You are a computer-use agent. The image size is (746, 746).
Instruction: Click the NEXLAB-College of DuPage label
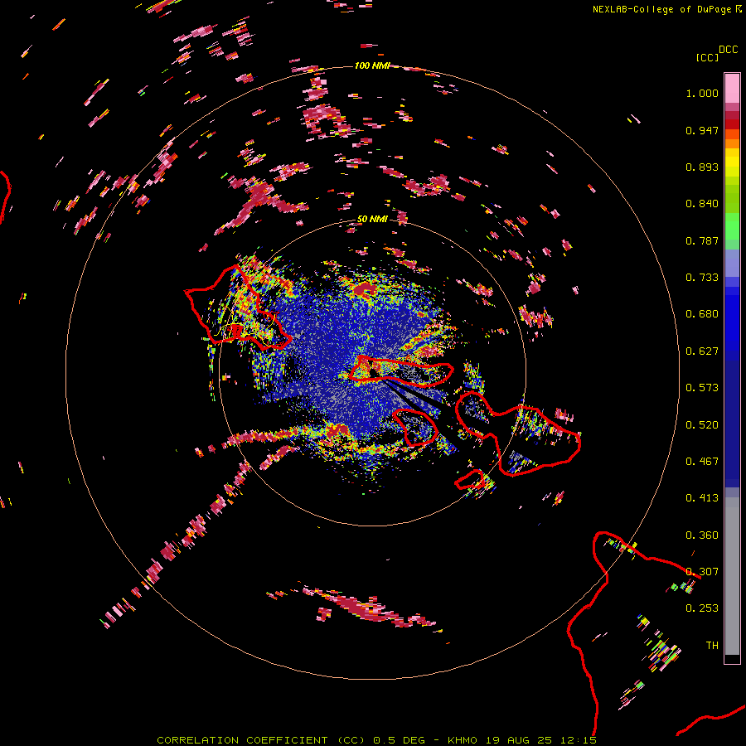(662, 9)
